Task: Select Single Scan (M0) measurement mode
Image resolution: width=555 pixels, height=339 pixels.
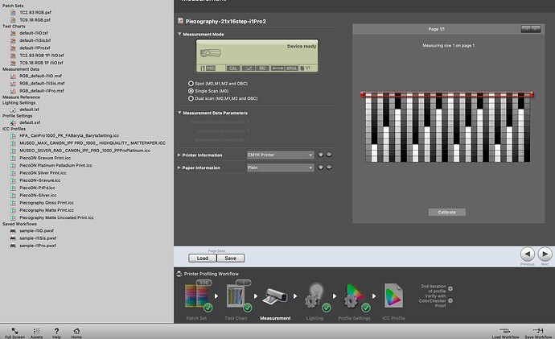Action: click(x=190, y=91)
